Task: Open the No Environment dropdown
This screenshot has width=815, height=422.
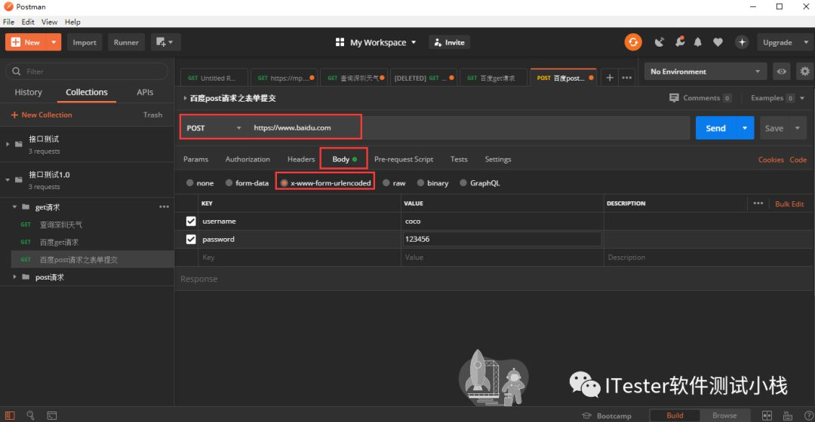Action: pos(705,72)
